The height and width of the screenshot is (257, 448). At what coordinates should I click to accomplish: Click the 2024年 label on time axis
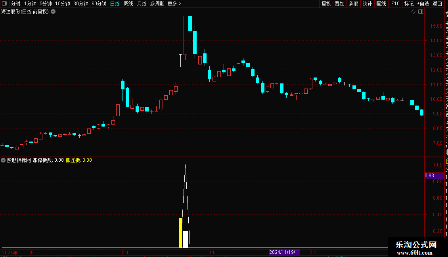[10, 252]
